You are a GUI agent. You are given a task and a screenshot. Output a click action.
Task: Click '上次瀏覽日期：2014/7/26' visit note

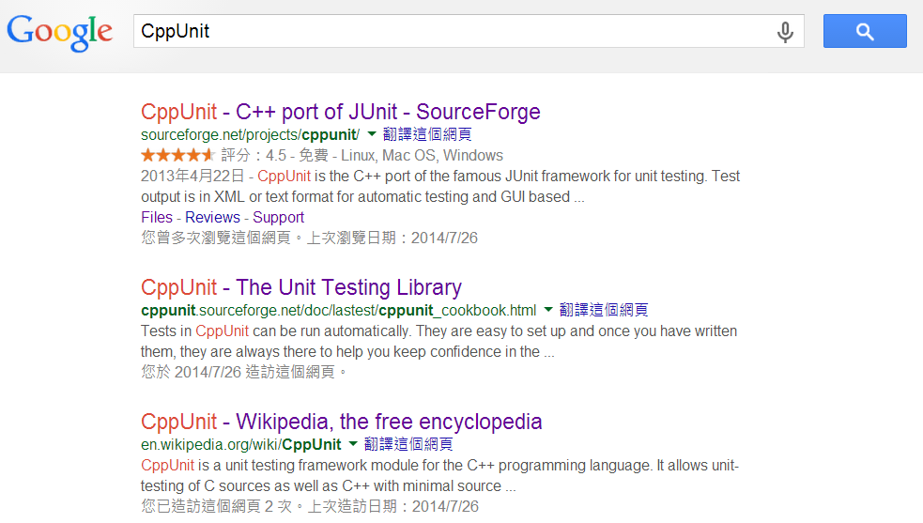(392, 238)
